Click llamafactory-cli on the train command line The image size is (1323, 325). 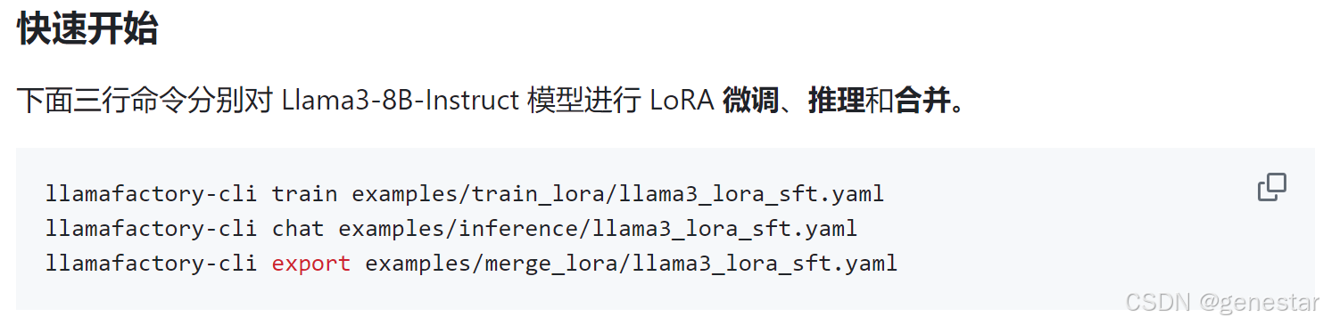[152, 193]
